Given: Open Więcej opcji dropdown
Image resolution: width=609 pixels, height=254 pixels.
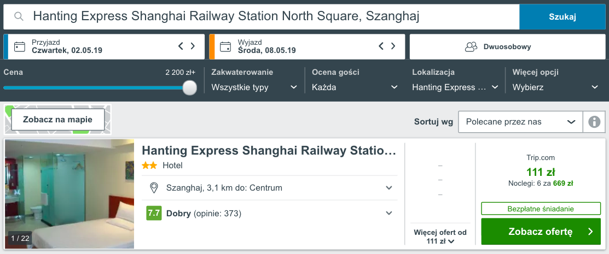Looking at the screenshot, I should click(x=555, y=87).
